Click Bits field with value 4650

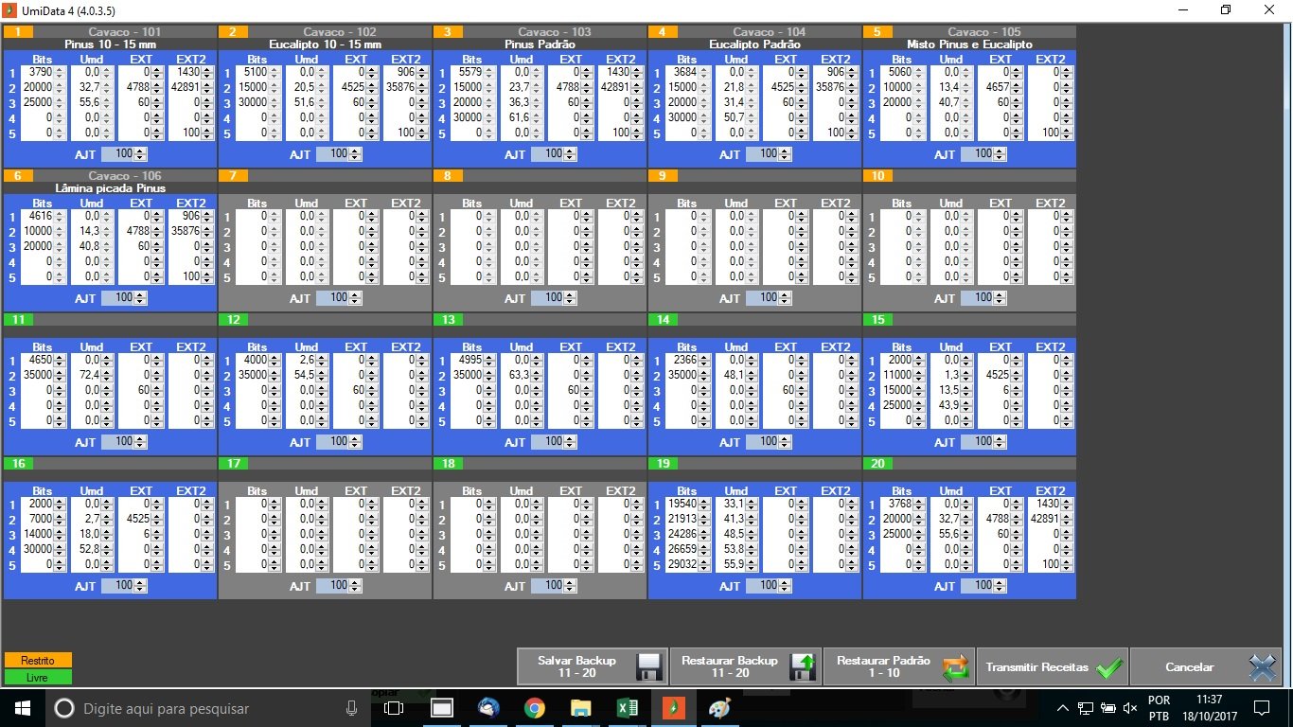tap(44, 360)
